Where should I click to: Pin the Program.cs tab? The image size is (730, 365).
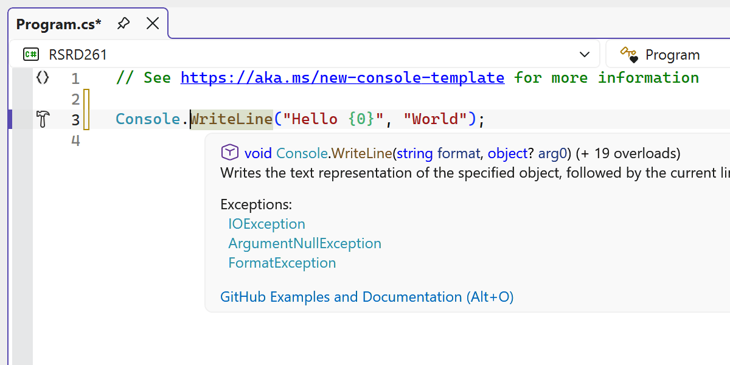pyautogui.click(x=123, y=24)
